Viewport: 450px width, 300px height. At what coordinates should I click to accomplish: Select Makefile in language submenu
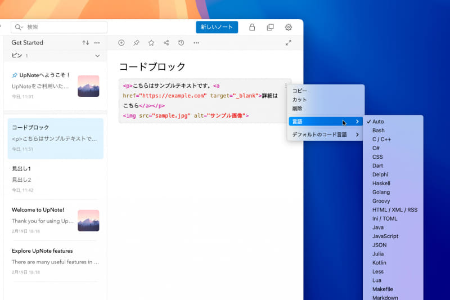(x=393, y=289)
